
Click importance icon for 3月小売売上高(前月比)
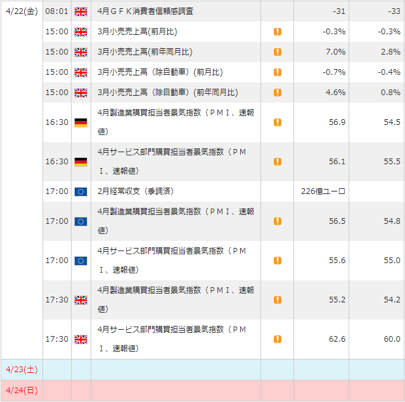point(278,32)
